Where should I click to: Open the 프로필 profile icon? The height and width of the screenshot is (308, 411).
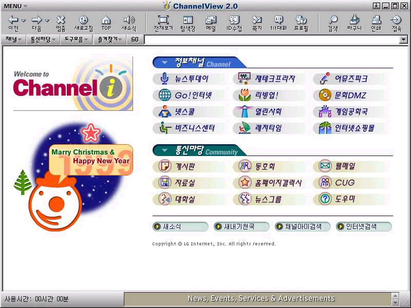301,20
